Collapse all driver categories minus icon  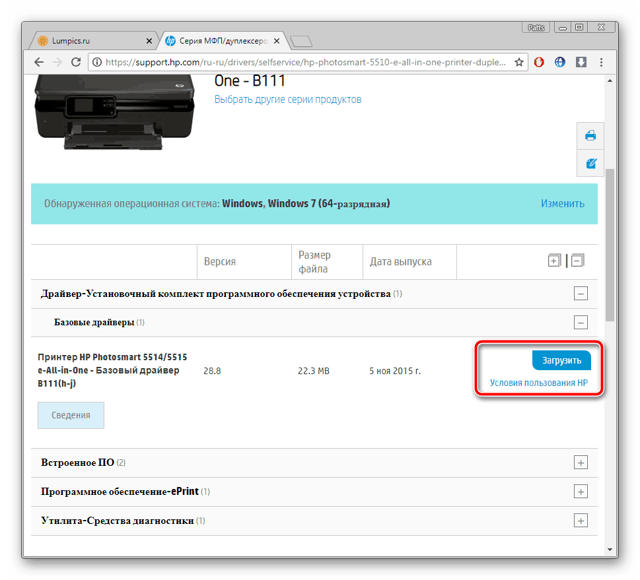pyautogui.click(x=577, y=261)
